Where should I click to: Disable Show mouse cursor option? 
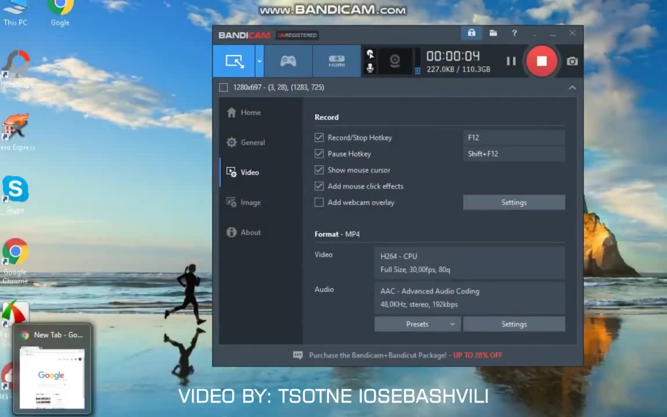click(319, 170)
